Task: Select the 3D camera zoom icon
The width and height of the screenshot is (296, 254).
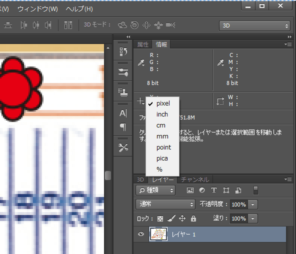Action: (x=170, y=25)
